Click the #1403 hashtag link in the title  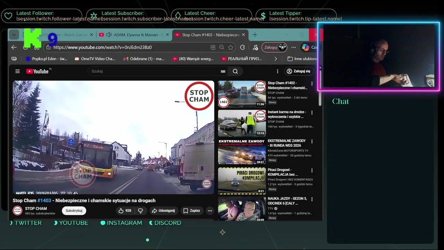click(x=44, y=200)
